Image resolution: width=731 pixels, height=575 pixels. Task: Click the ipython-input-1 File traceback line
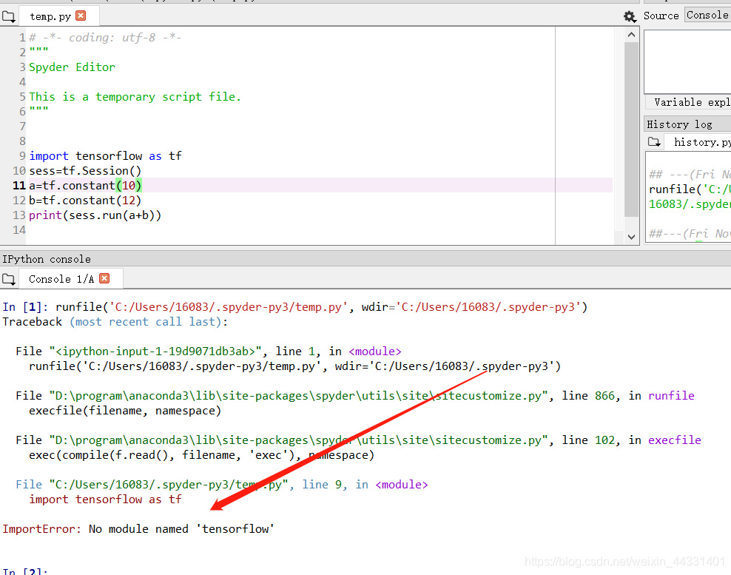click(x=209, y=352)
